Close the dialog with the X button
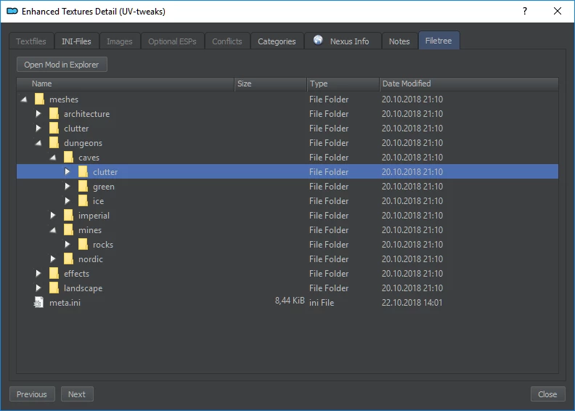575x411 pixels. [x=558, y=11]
